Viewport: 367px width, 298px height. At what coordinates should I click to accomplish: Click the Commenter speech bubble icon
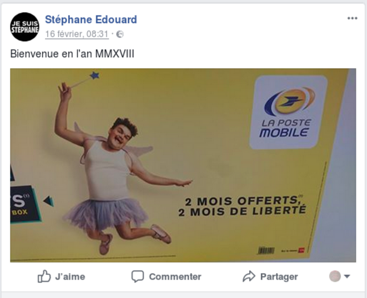point(137,276)
